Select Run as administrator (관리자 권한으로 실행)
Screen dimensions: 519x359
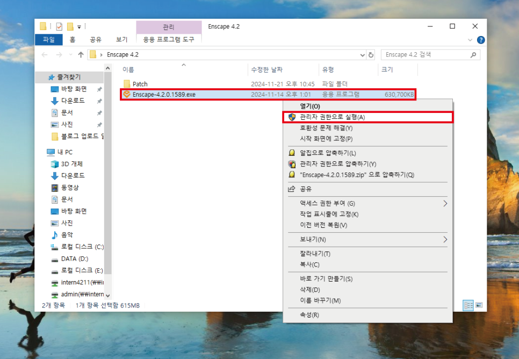point(367,117)
